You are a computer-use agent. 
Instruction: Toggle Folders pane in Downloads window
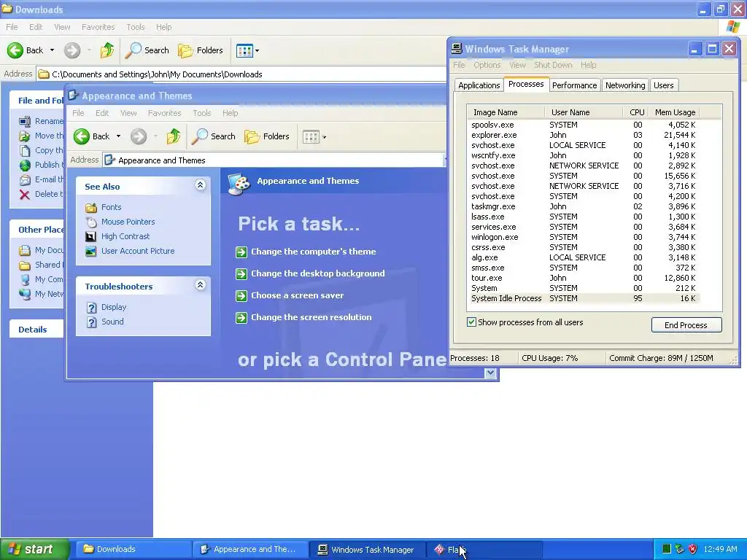coord(201,50)
